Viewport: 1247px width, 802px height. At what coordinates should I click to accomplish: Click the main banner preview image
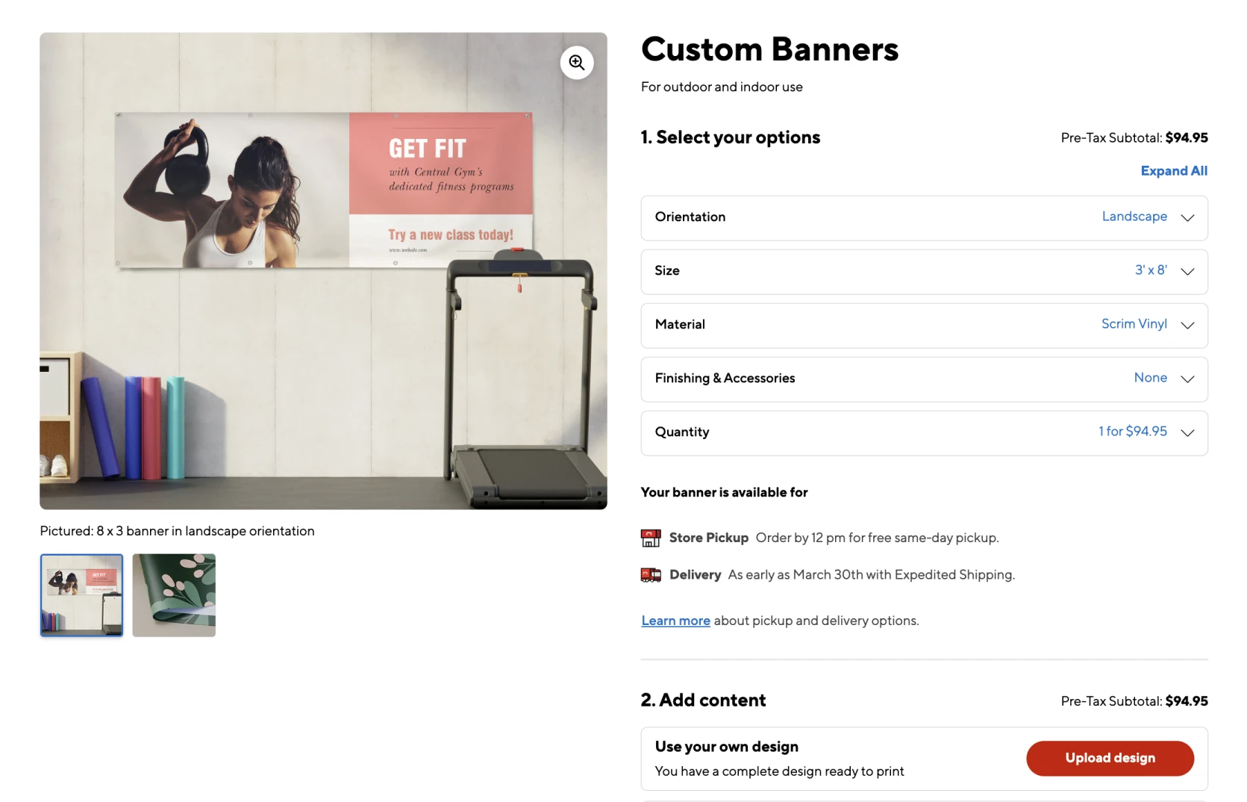coord(323,299)
